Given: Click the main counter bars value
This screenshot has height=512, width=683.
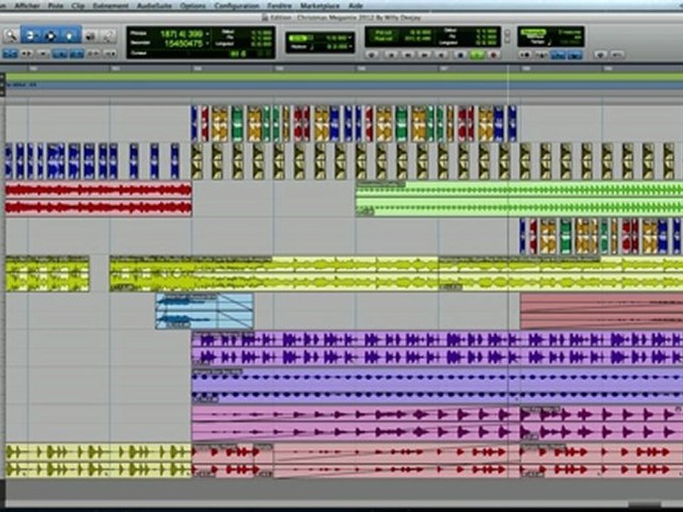Looking at the screenshot, I should point(181,34).
